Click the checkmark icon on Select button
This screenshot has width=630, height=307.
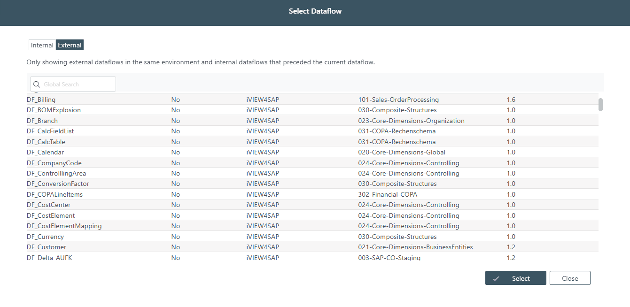click(496, 278)
